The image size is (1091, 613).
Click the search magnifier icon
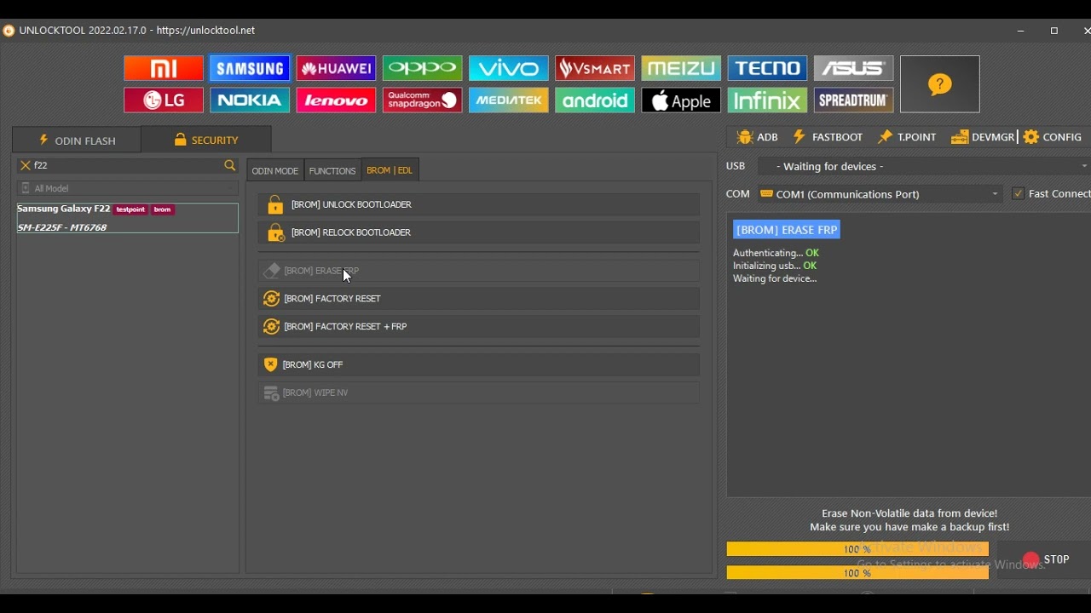point(229,165)
